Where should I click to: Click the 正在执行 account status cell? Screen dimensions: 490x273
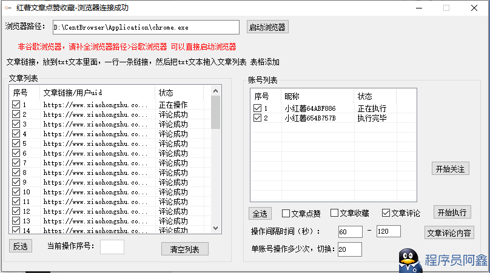tap(372, 108)
